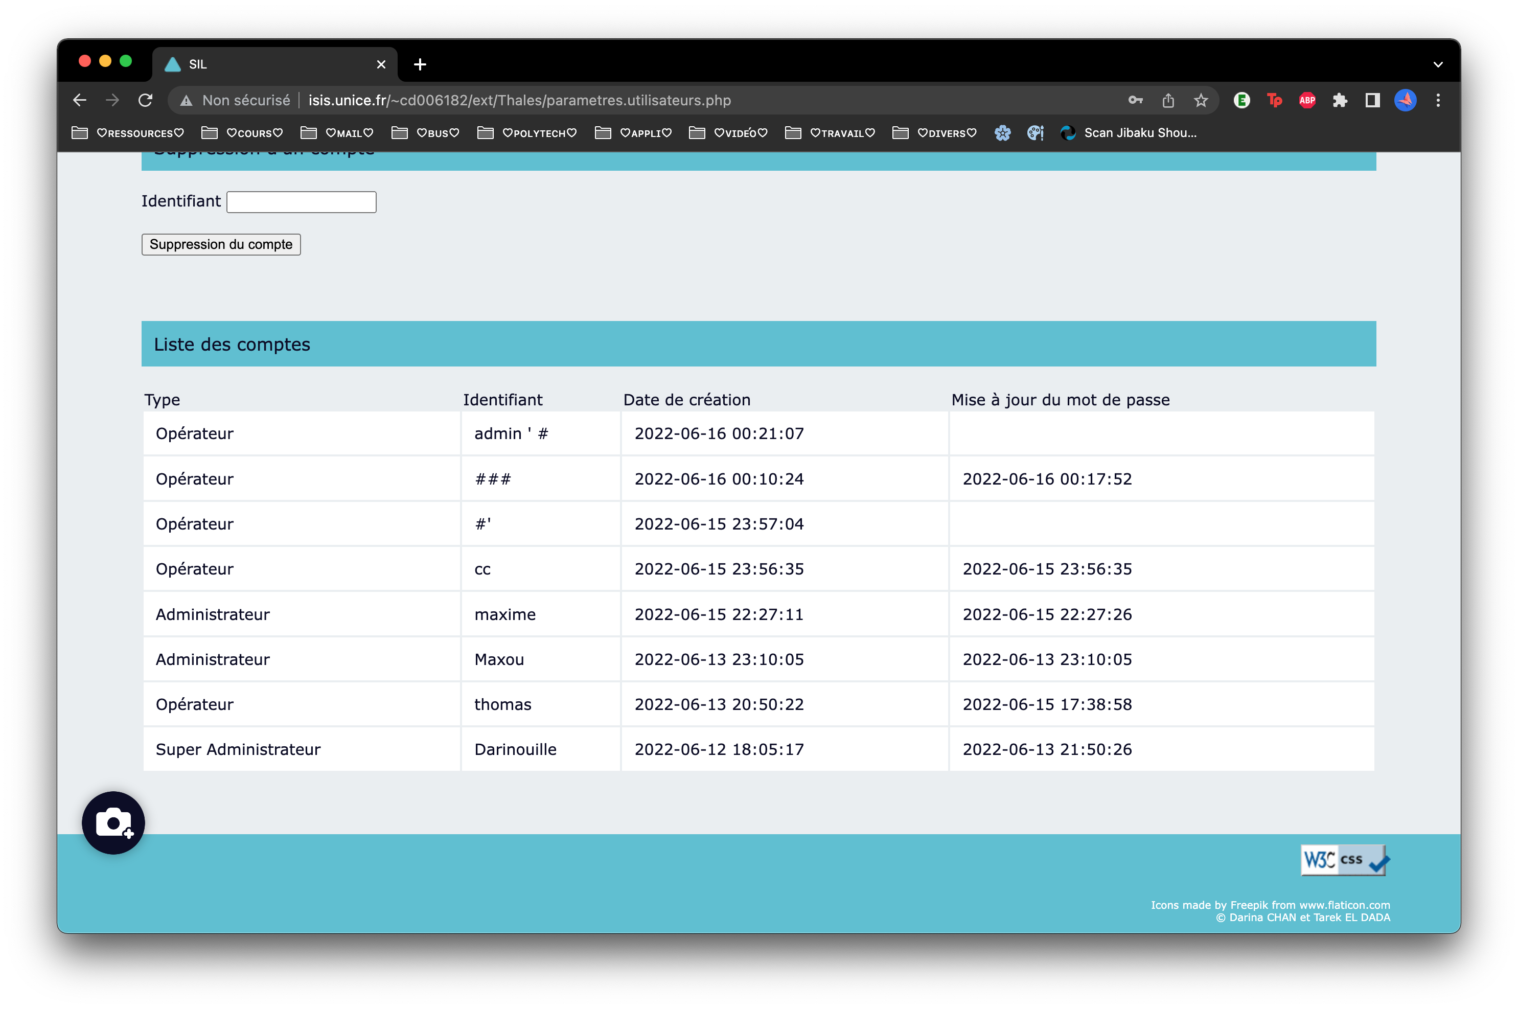The width and height of the screenshot is (1518, 1009).
Task: Open the RESSOURCES bookmark folder
Action: point(128,133)
